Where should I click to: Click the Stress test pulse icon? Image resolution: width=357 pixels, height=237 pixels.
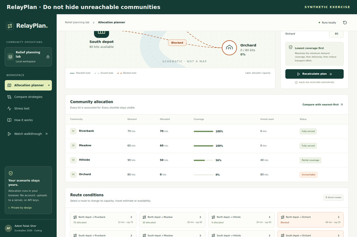[9, 109]
